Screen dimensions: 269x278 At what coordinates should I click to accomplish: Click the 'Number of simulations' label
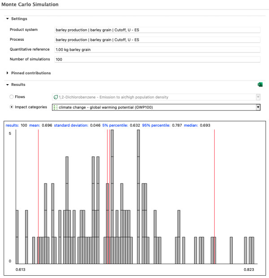[x=30, y=59]
